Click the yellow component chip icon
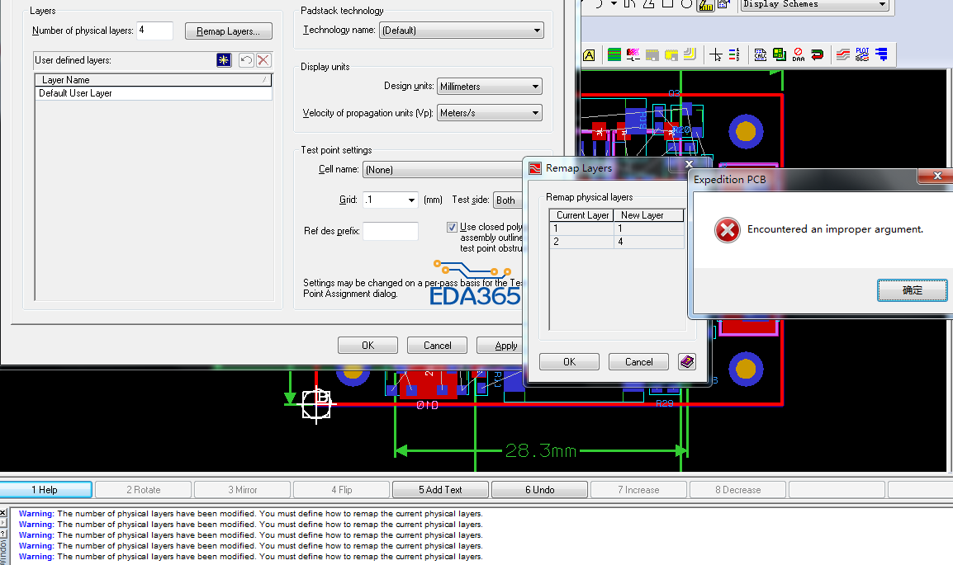The image size is (953, 565). [x=671, y=55]
